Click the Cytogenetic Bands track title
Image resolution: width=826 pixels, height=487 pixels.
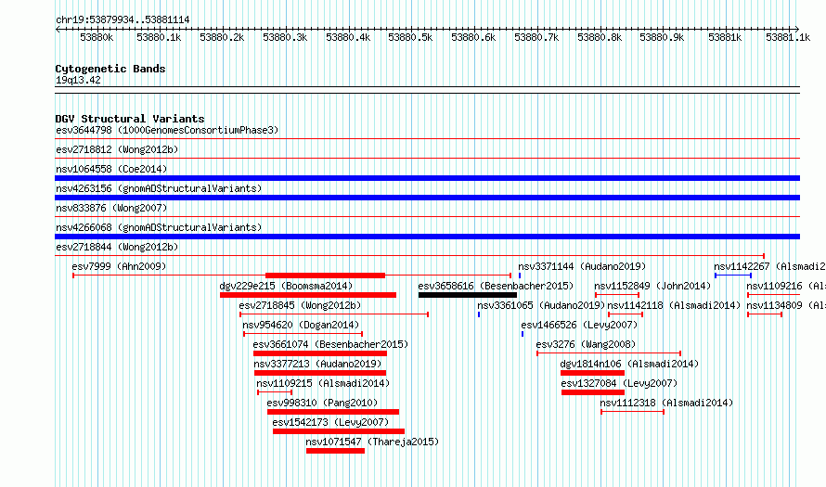[110, 69]
